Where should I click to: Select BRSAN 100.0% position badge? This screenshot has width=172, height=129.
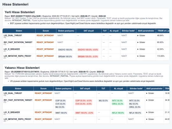pyautogui.click(x=65, y=57)
